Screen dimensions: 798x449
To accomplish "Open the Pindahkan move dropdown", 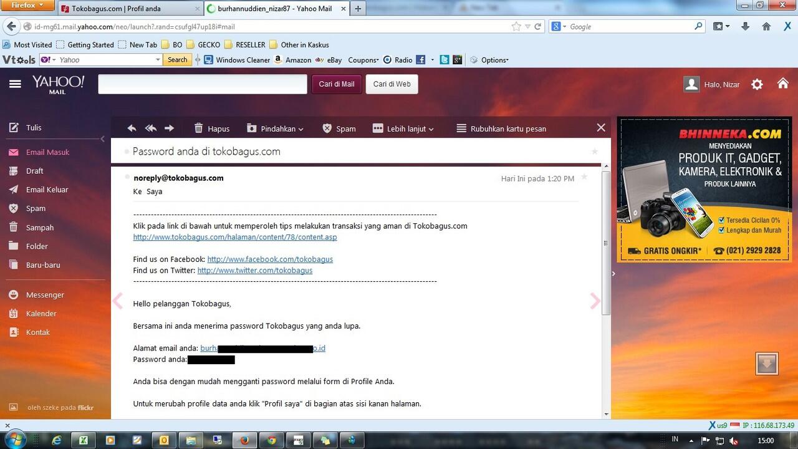I will (275, 128).
